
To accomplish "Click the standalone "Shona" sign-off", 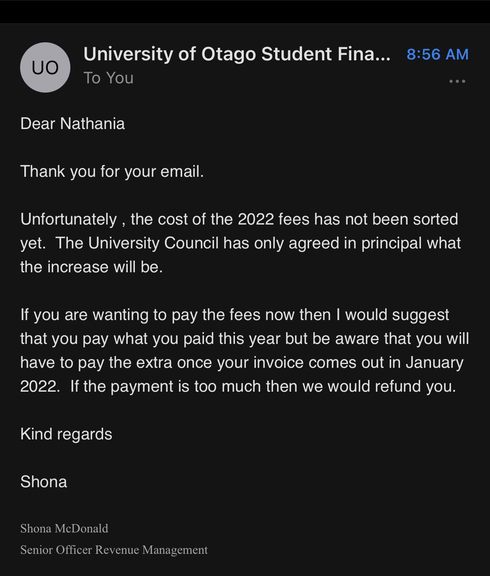I will [x=44, y=482].
